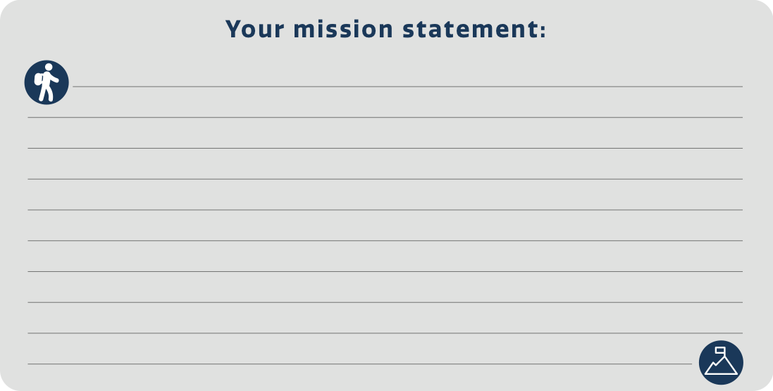Click the seventh writing line from the top
The image size is (773, 391).
(x=385, y=272)
